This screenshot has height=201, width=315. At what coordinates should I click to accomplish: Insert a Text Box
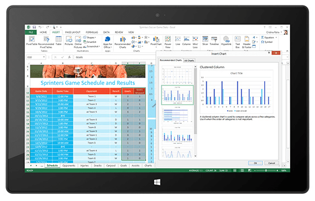pyautogui.click(x=238, y=42)
